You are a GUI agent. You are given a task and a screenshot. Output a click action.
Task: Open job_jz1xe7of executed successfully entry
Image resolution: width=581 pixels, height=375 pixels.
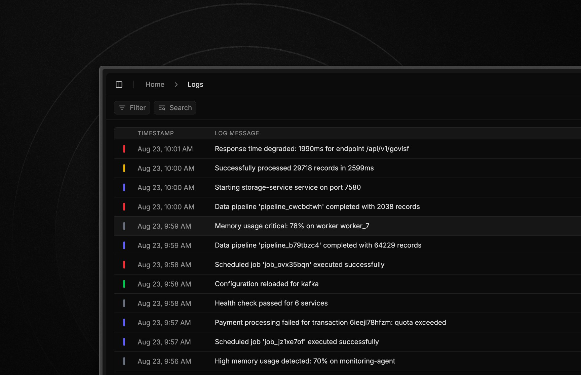tap(297, 342)
